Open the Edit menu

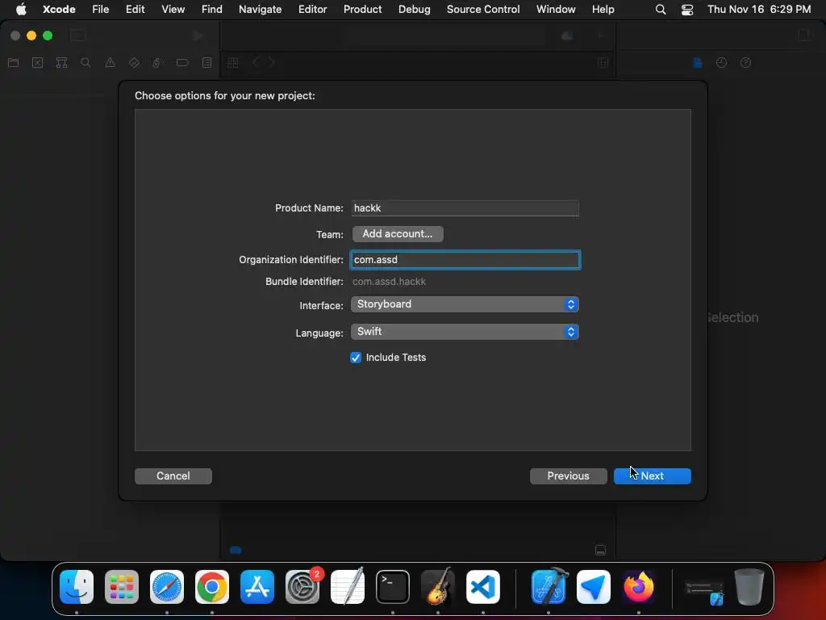pyautogui.click(x=135, y=9)
